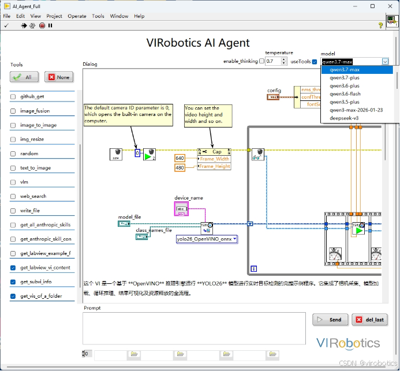The image size is (400, 371).
Task: Click Run Continuously toolbar icon
Action: (32, 25)
